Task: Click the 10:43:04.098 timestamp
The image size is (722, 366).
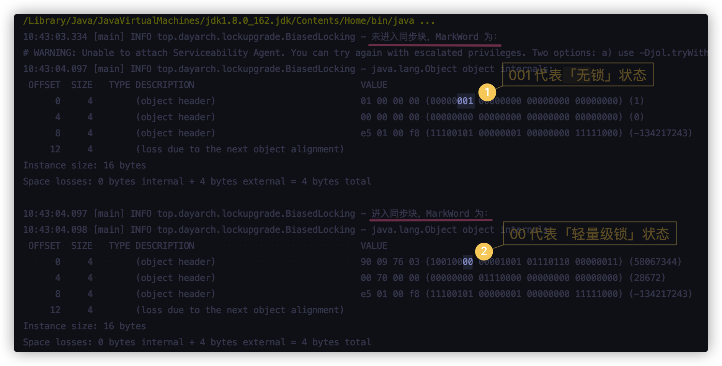Action: point(55,230)
